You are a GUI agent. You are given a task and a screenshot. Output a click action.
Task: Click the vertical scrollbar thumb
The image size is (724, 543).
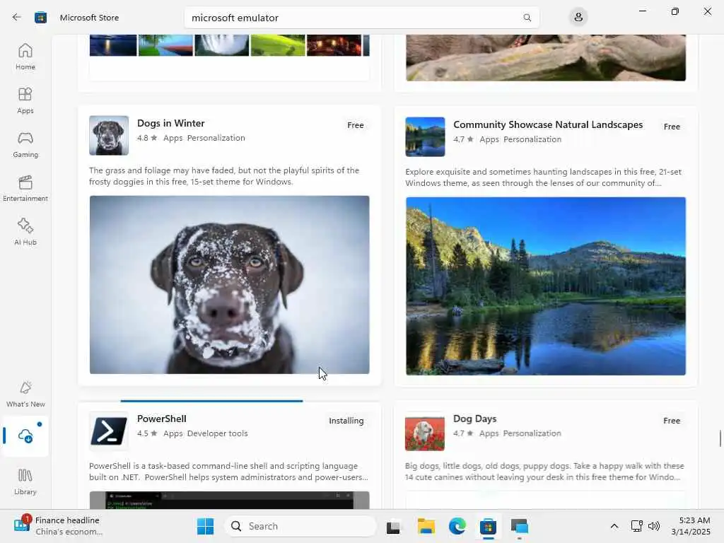[720, 438]
